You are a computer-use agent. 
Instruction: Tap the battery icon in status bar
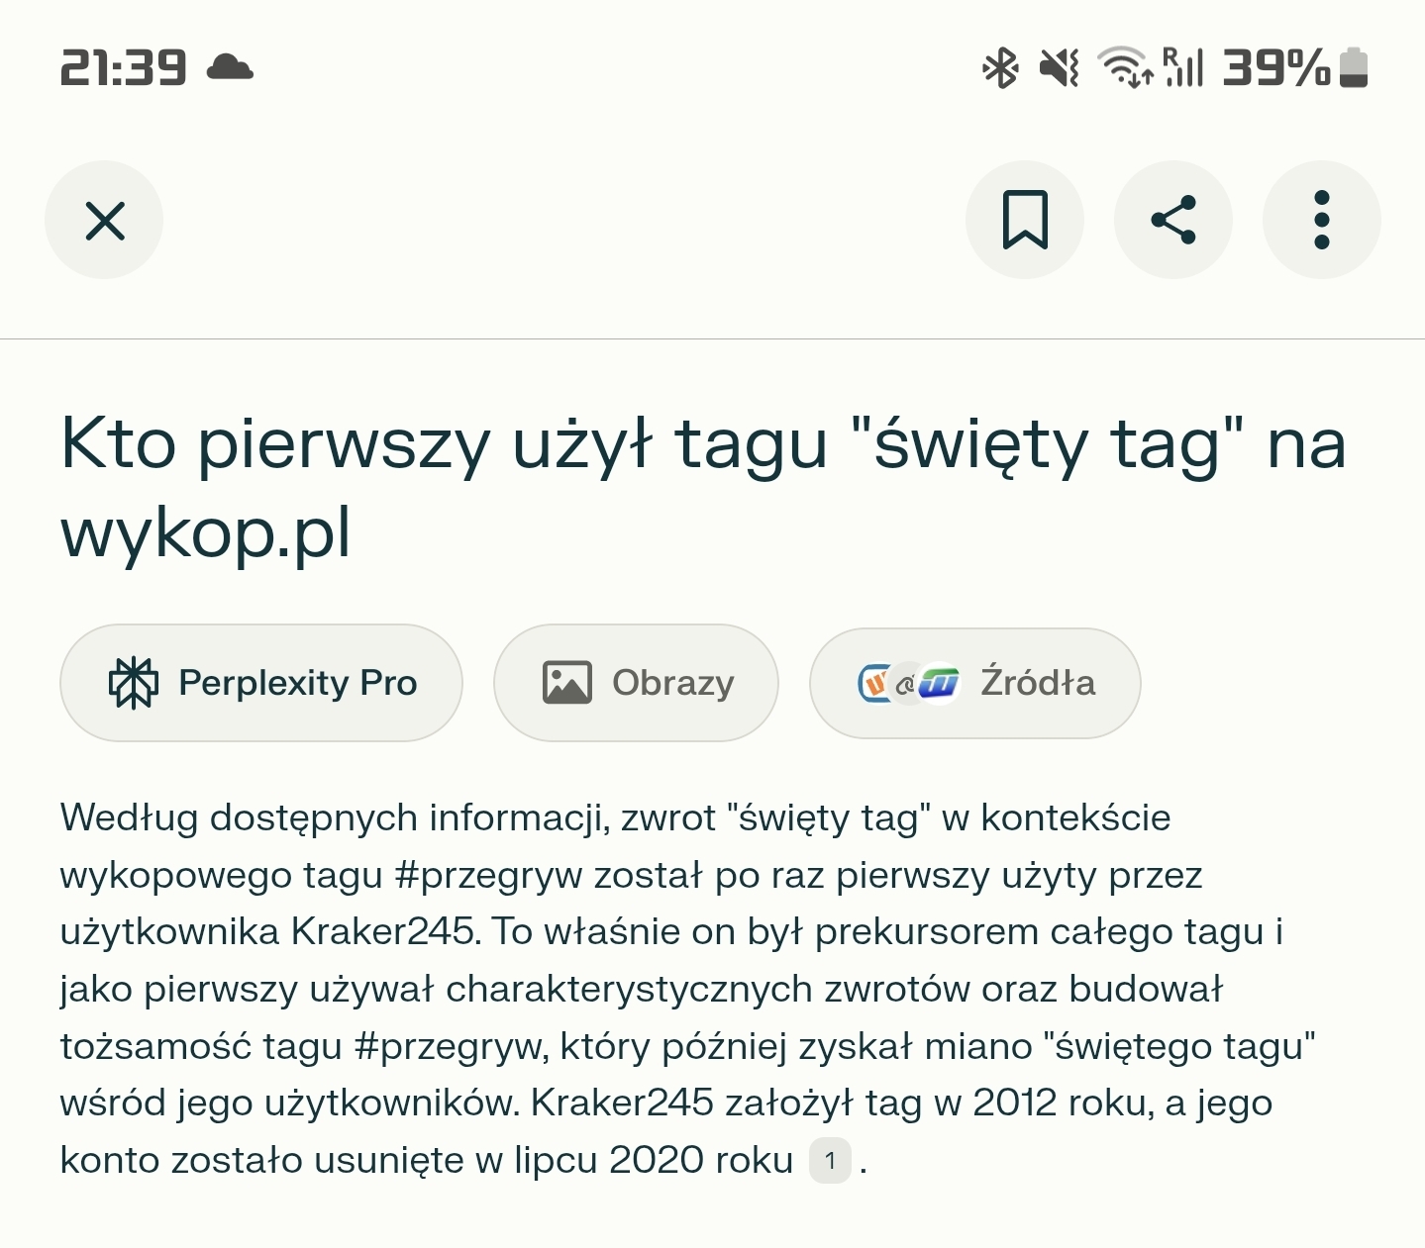tap(1353, 68)
